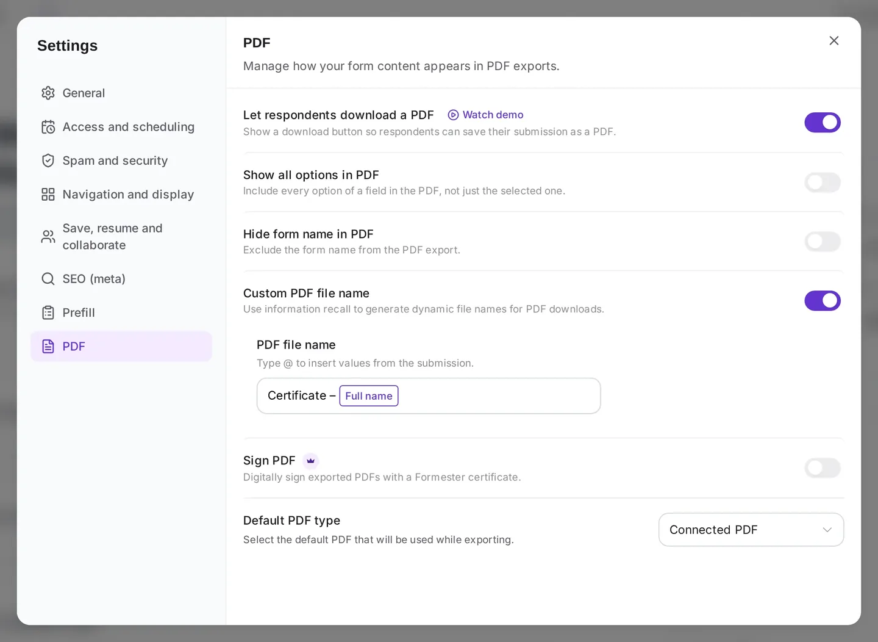Viewport: 878px width, 642px height.
Task: Click the 'Default PDF type' label
Action: tap(291, 521)
